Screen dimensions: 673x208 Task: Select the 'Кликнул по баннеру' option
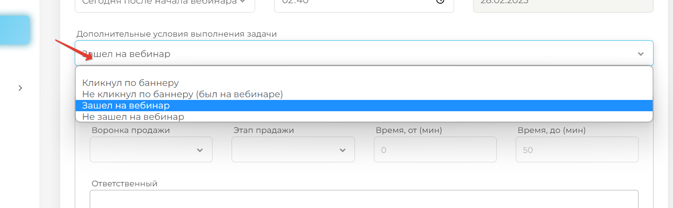pyautogui.click(x=131, y=83)
